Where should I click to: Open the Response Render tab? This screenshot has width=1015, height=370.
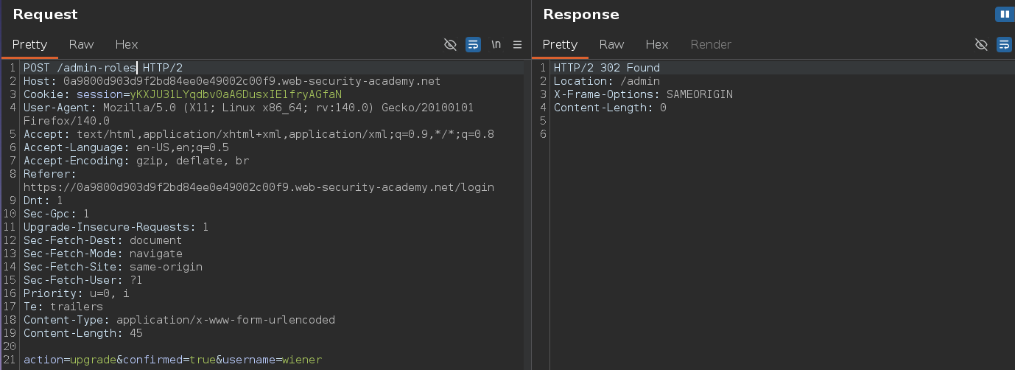tap(711, 44)
